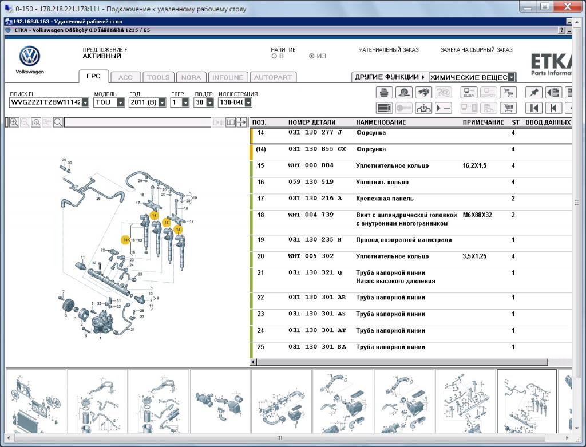This screenshot has width=586, height=447.
Task: Click the plain magnifier search icon
Action: pyautogui.click(x=58, y=122)
